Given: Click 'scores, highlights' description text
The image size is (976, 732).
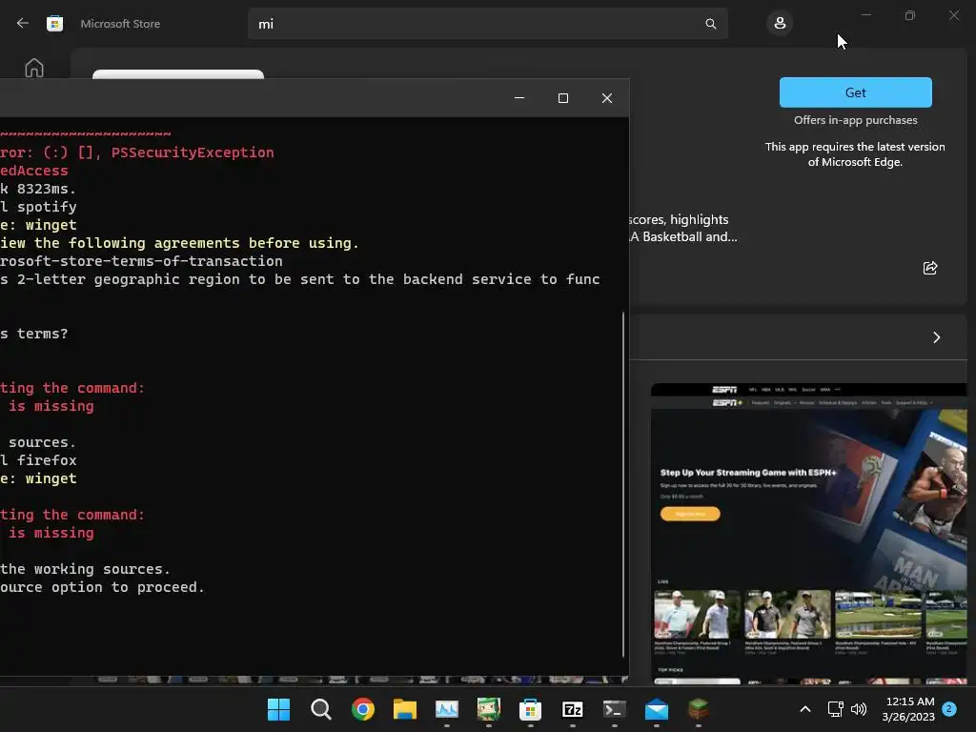Looking at the screenshot, I should 679,220.
